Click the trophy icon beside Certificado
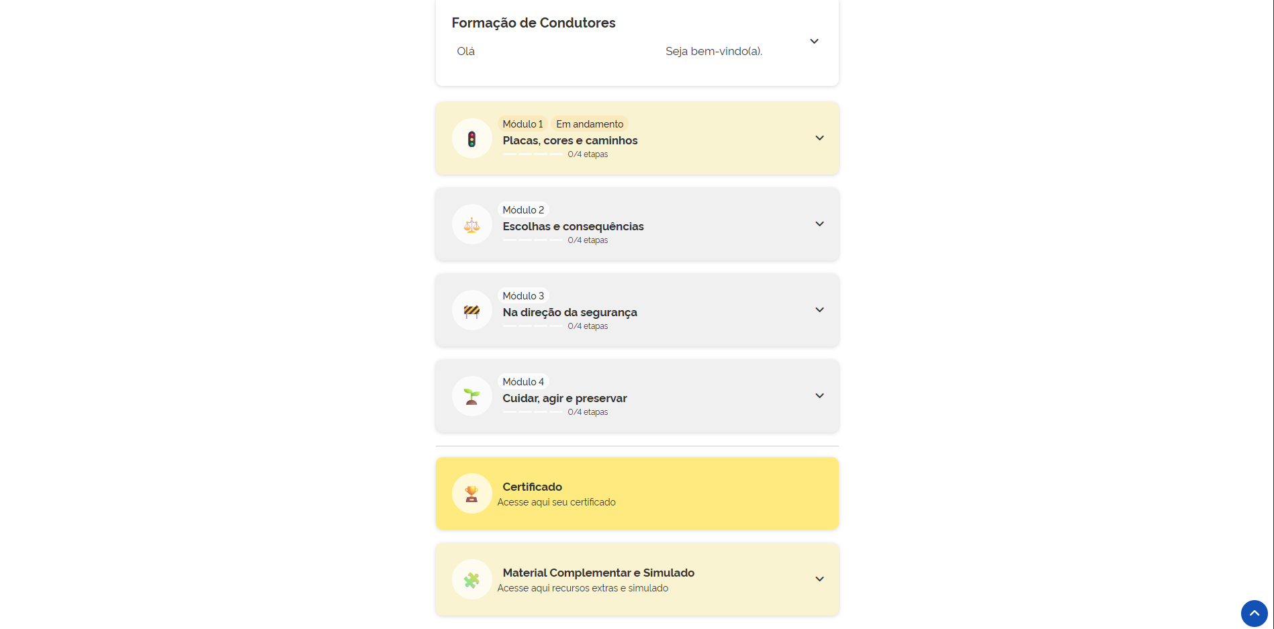The height and width of the screenshot is (629, 1274). pos(471,494)
